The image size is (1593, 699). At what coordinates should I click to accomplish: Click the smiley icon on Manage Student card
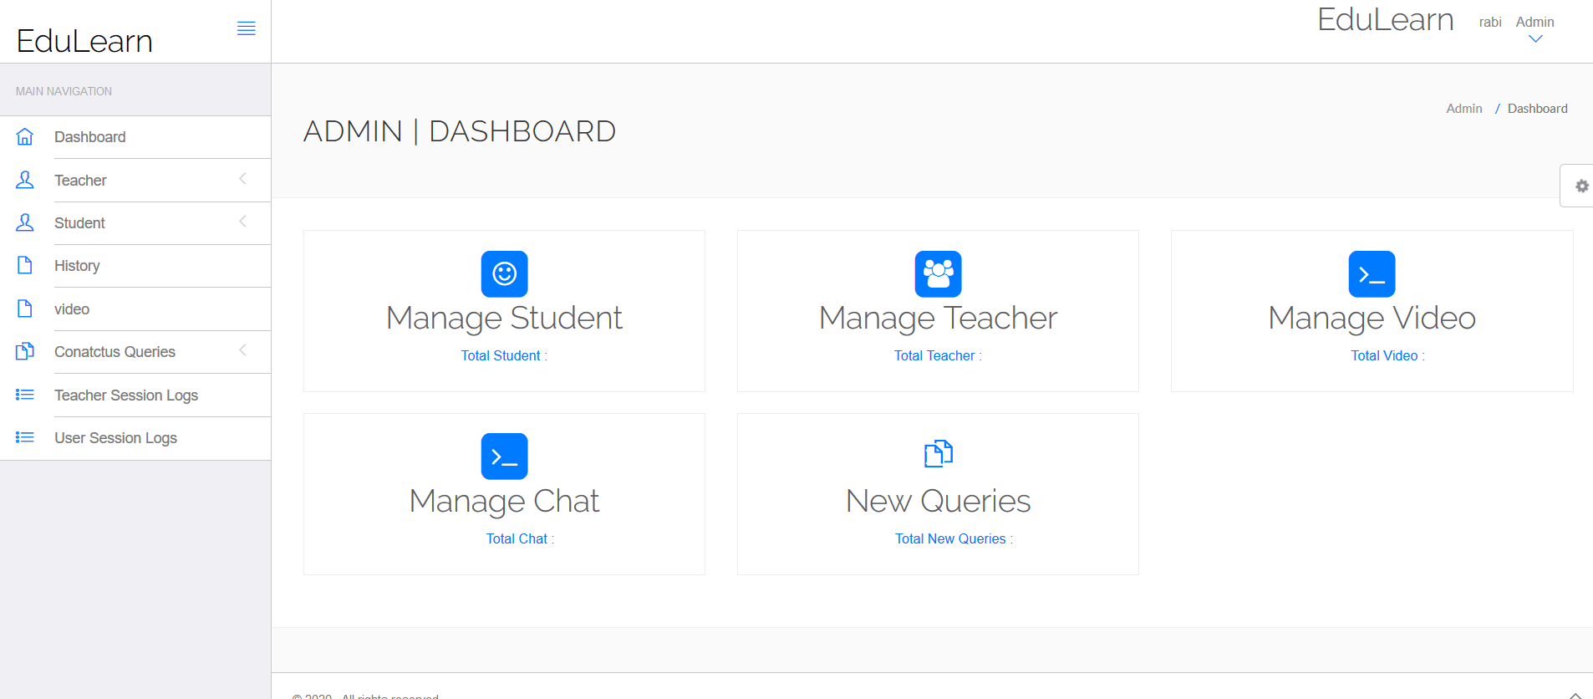coord(503,273)
